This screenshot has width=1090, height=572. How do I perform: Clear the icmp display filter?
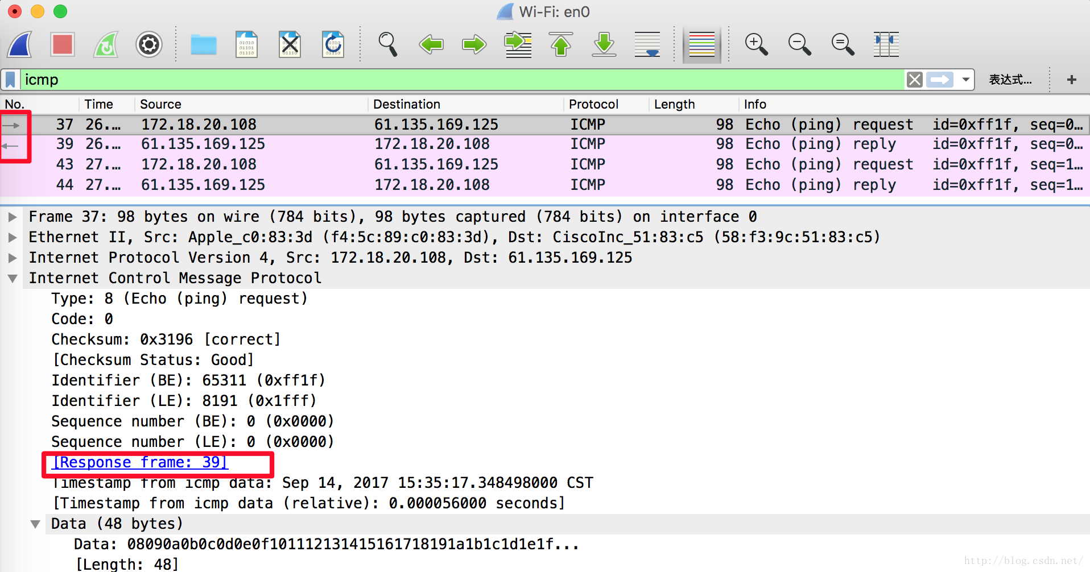[x=915, y=80]
